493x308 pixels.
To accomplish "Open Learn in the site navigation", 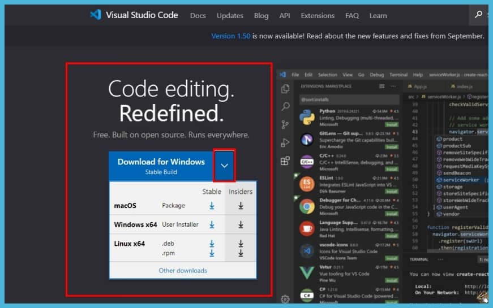I will [378, 15].
